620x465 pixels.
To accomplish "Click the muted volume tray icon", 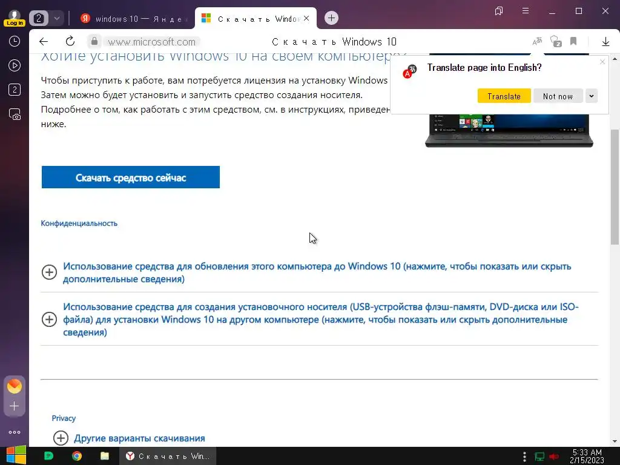I will point(554,457).
